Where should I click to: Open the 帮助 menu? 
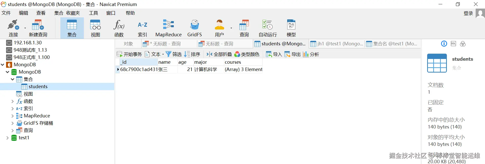(x=130, y=13)
